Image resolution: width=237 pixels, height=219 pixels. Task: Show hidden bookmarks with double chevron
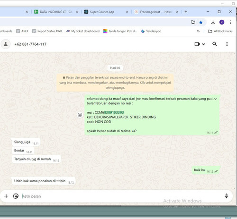[x=198, y=31]
